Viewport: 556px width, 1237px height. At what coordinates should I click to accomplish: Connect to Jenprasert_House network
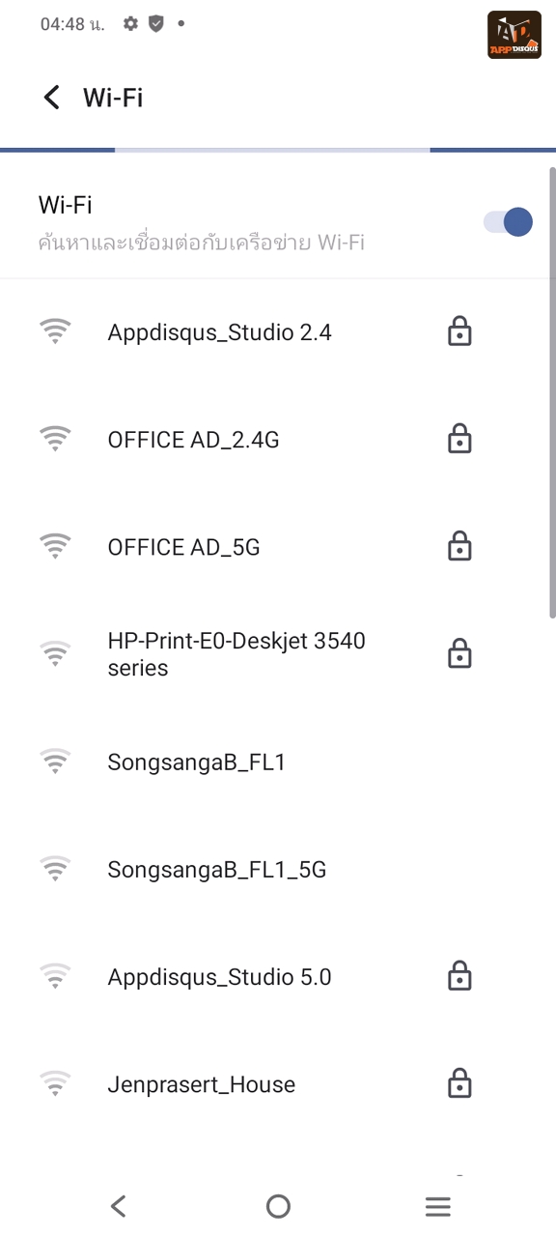(278, 1084)
